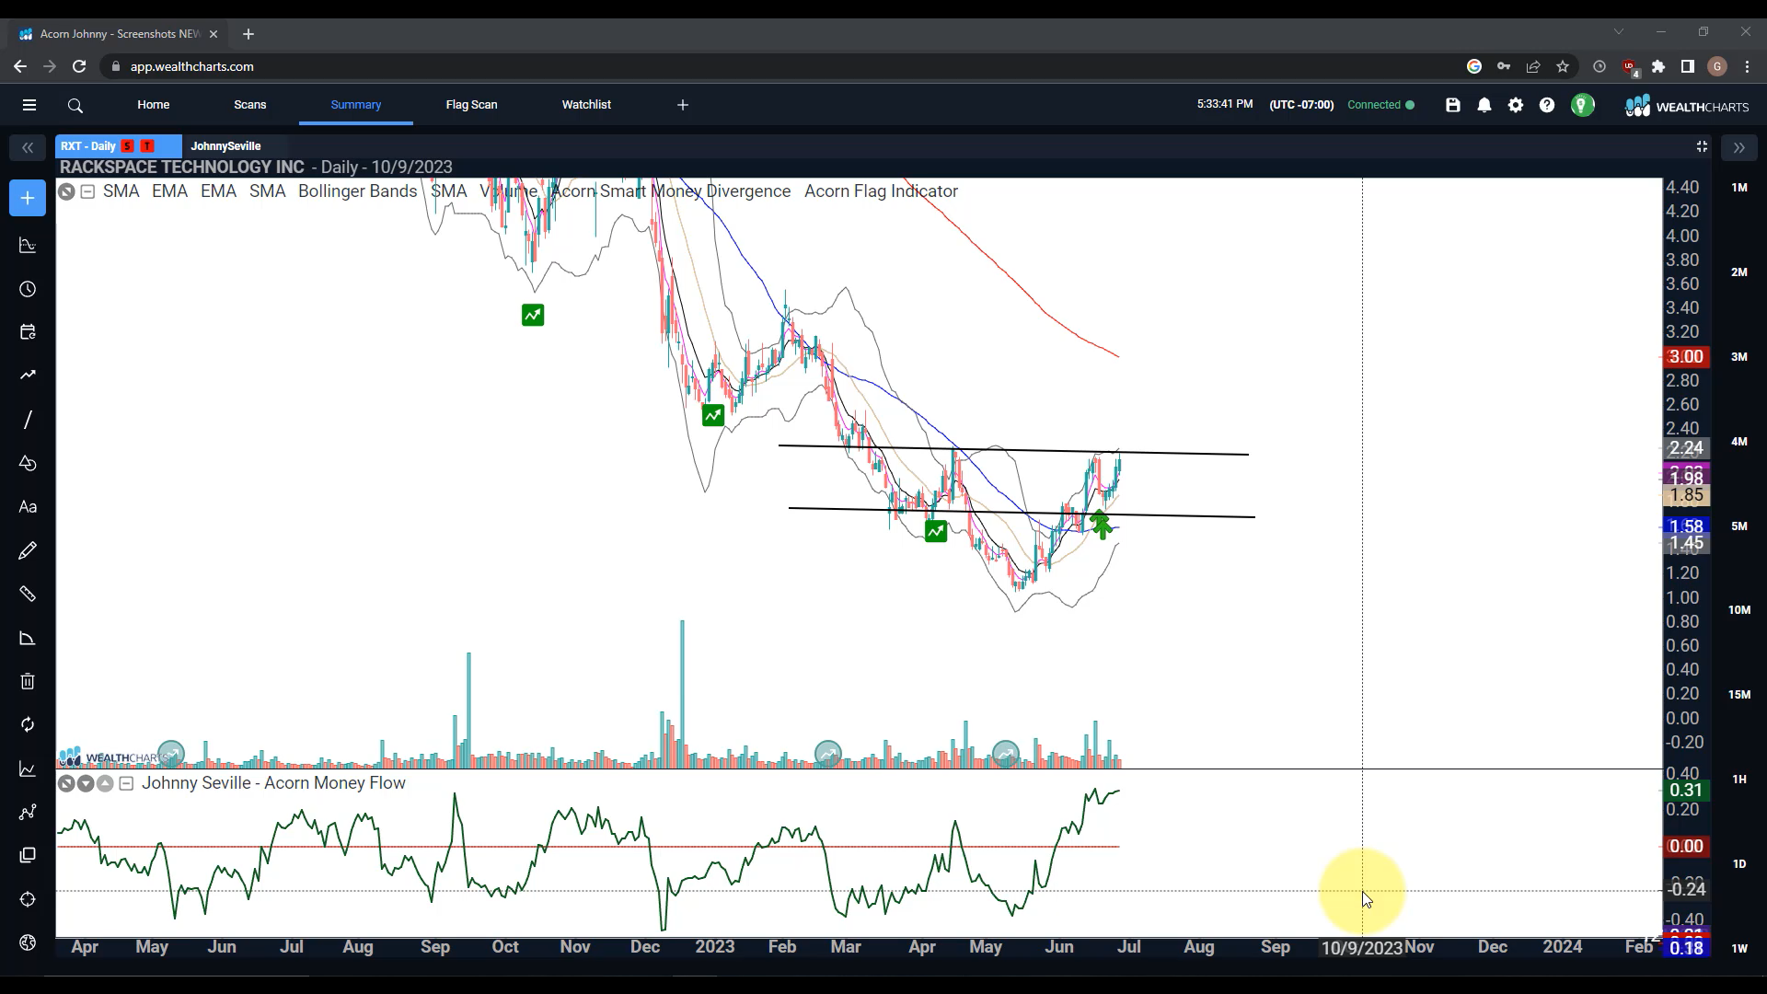The image size is (1767, 994).
Task: Collapse the Acorn Money Flow panel
Action: coord(126,783)
